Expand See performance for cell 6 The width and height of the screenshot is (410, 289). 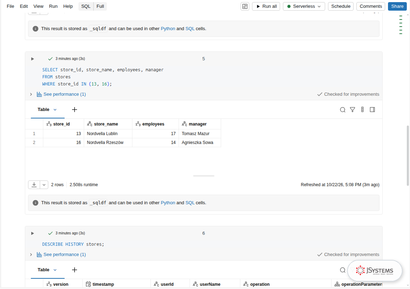pyautogui.click(x=31, y=255)
